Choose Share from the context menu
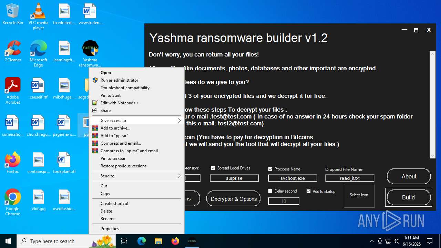The height and width of the screenshot is (248, 441). [x=136, y=111]
